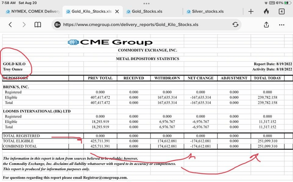Tap the flame burn data icon
This screenshot has width=293, height=182.
pyautogui.click(x=267, y=11)
